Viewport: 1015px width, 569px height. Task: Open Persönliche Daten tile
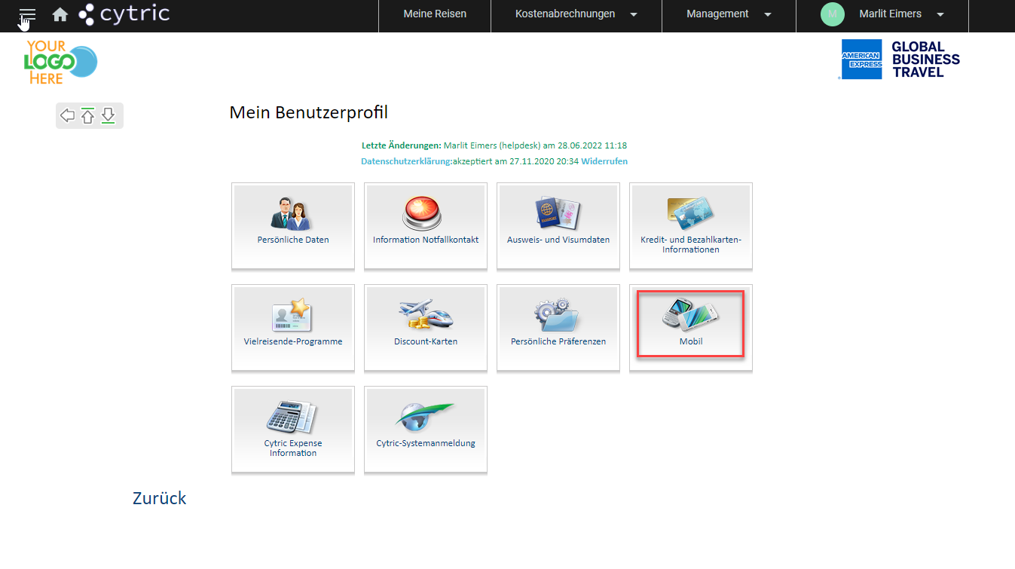click(x=293, y=226)
